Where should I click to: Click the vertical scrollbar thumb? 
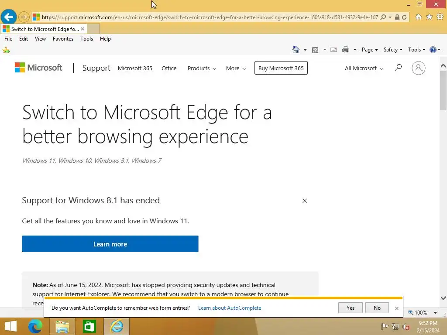click(x=443, y=91)
